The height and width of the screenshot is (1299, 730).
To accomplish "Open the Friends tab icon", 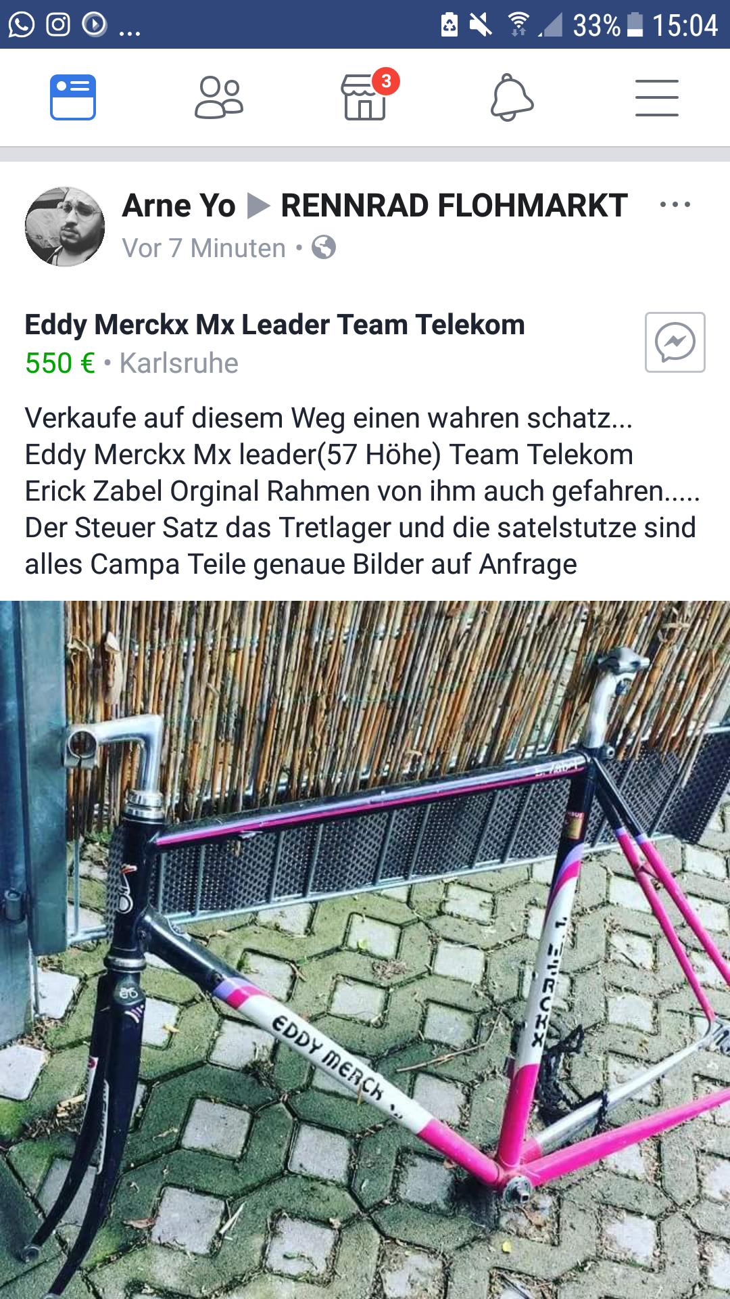I will coord(219,97).
